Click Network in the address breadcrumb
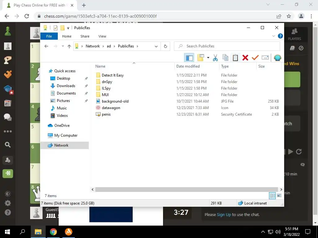This screenshot has height=238, width=318. coord(93,46)
